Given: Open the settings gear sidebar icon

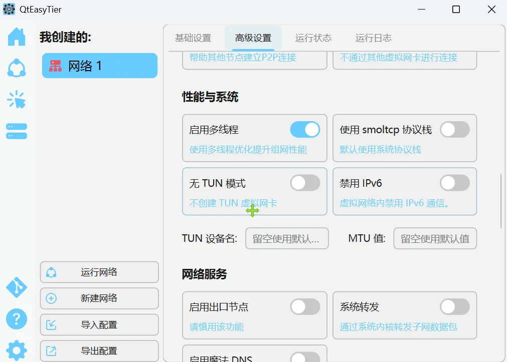Looking at the screenshot, I should 17,350.
